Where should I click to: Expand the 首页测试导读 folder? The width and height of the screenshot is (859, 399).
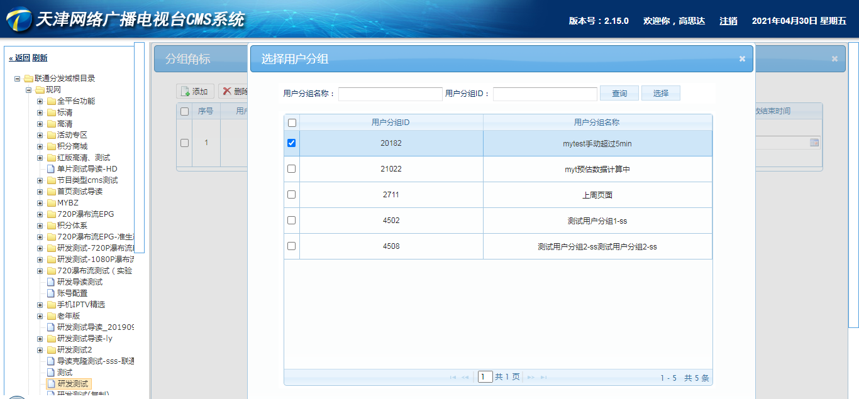(x=40, y=192)
